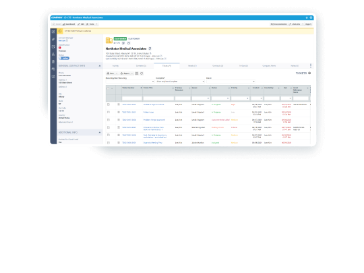Click the Dashboard button in the top toolbar
The width and height of the screenshot is (364, 273).
[x=69, y=24]
